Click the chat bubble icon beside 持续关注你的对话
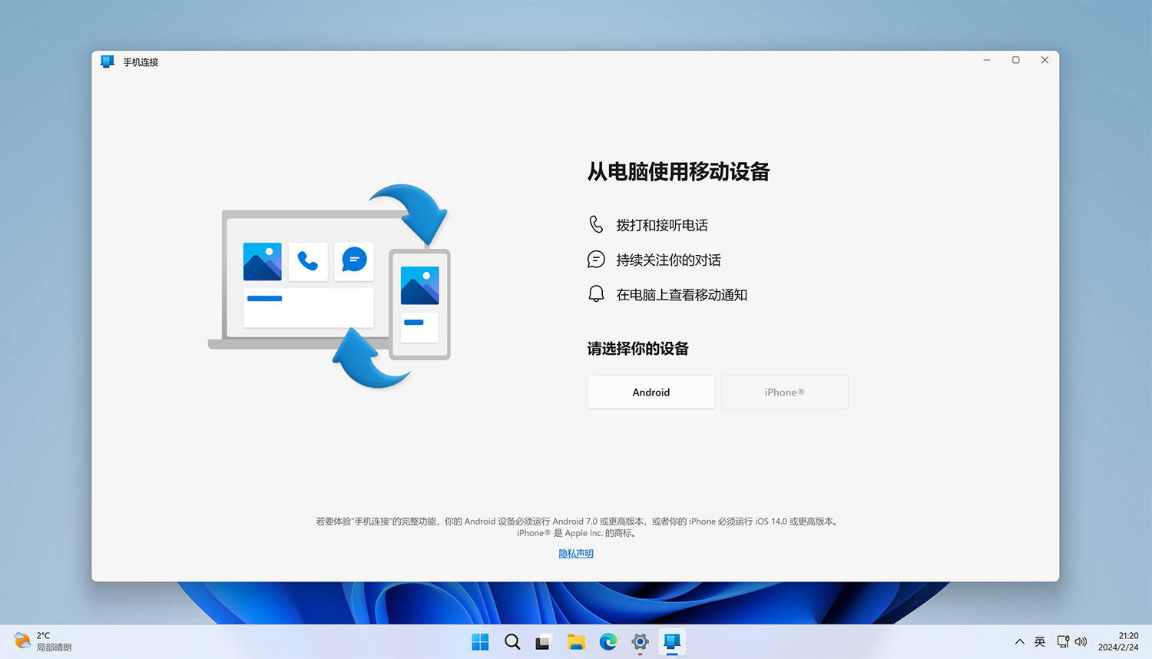 click(x=596, y=260)
